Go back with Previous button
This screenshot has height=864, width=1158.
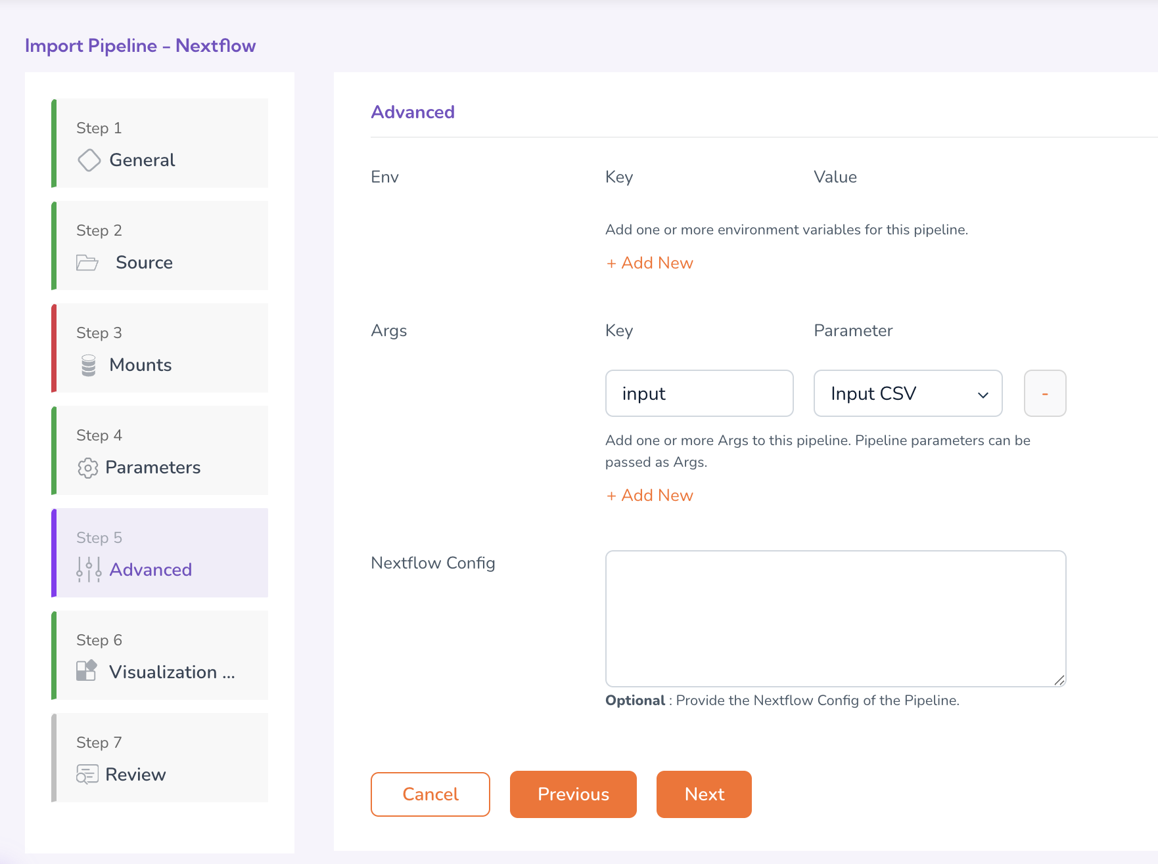point(572,794)
